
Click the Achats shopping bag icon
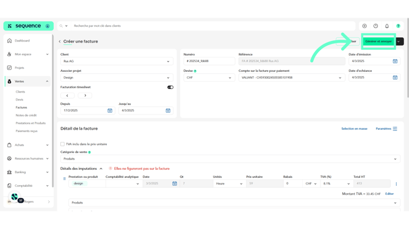click(9, 145)
